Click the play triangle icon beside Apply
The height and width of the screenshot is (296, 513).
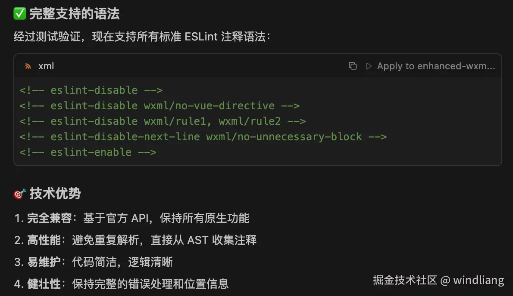click(x=369, y=66)
